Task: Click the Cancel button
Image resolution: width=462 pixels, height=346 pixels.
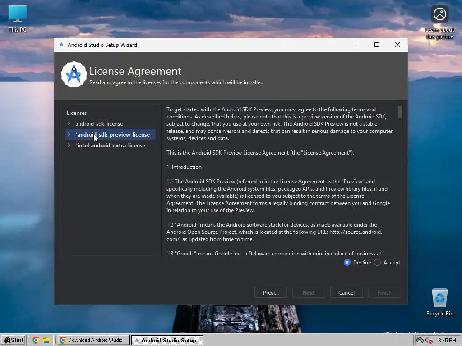Action: (x=346, y=293)
